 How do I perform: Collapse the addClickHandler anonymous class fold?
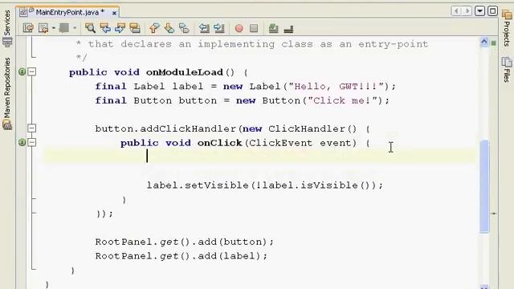[x=32, y=128]
